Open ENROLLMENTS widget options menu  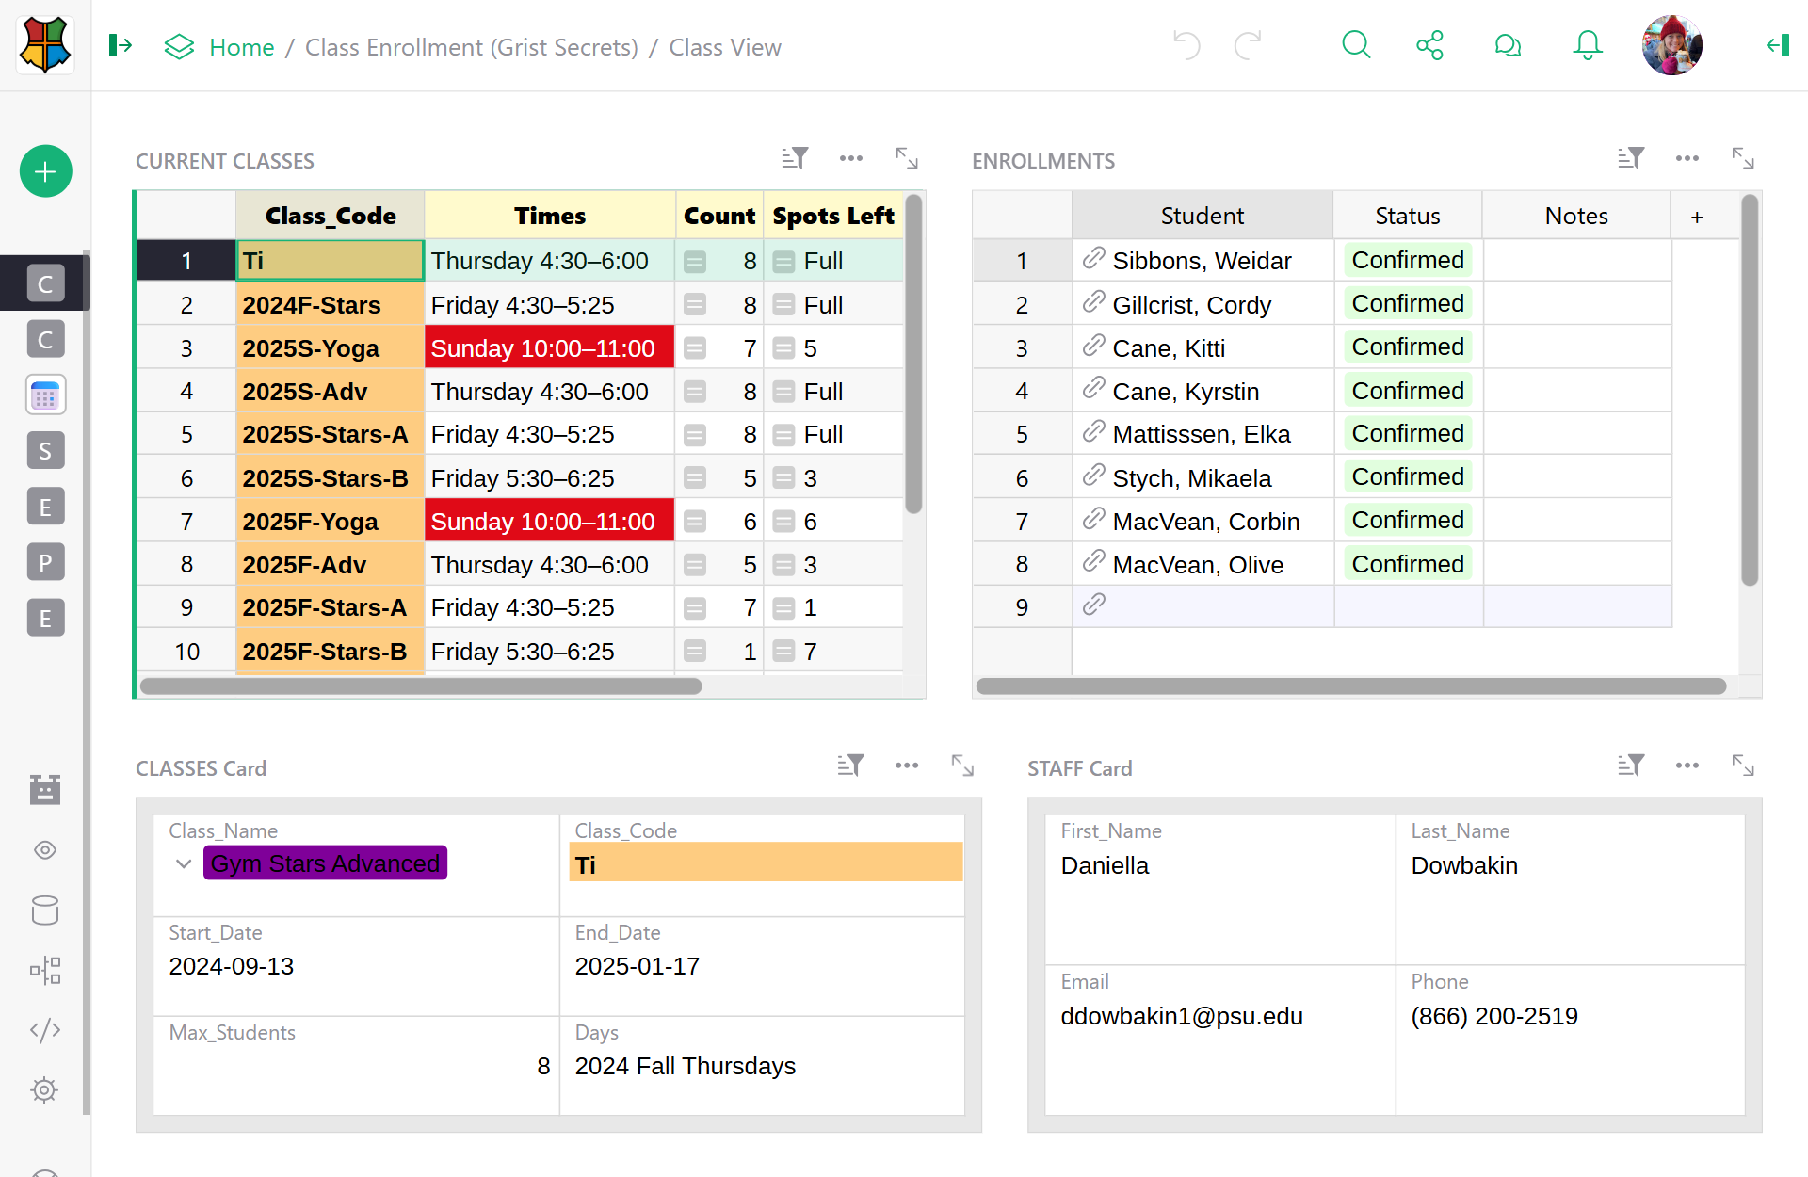(1687, 158)
